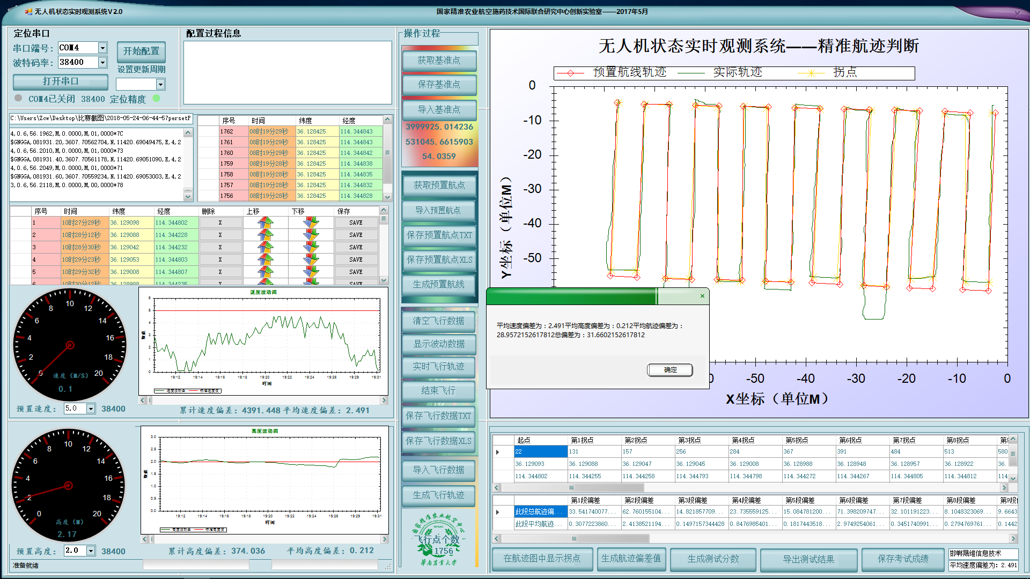Click the 导出测试结果 button

click(x=808, y=559)
